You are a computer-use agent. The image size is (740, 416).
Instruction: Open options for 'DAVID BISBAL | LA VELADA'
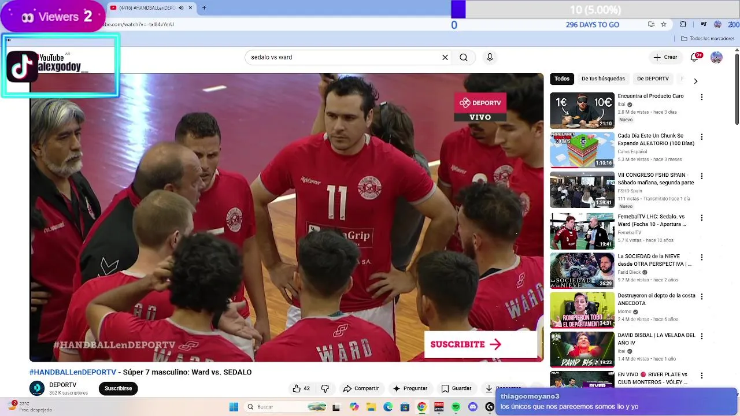point(702,336)
